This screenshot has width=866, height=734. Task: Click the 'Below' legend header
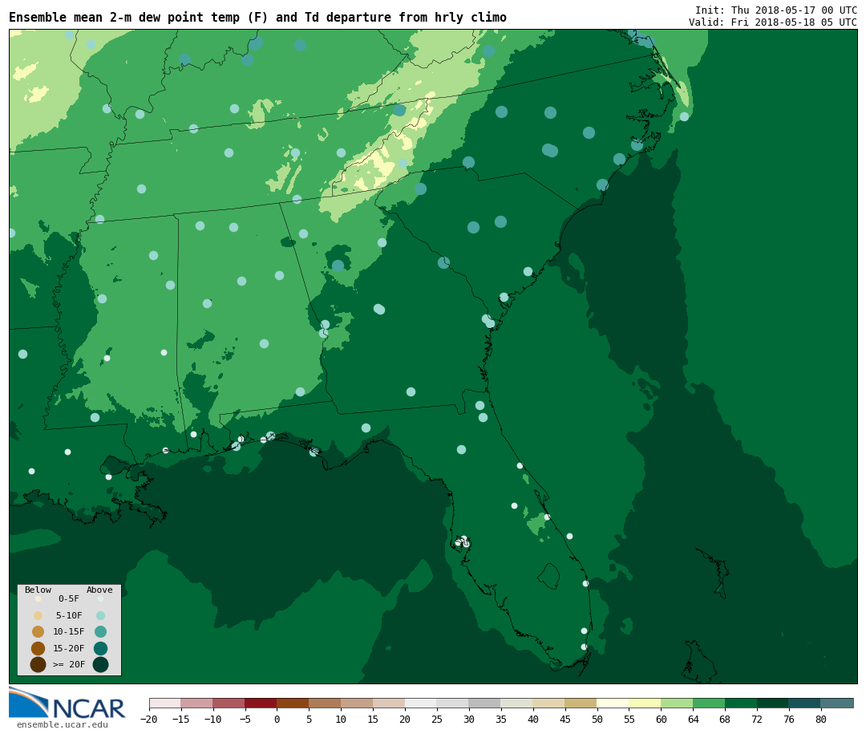(38, 590)
